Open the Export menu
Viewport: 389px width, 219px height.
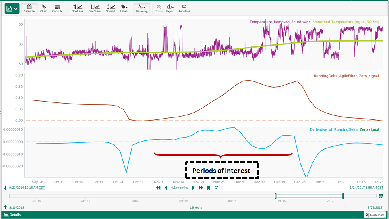(170, 8)
